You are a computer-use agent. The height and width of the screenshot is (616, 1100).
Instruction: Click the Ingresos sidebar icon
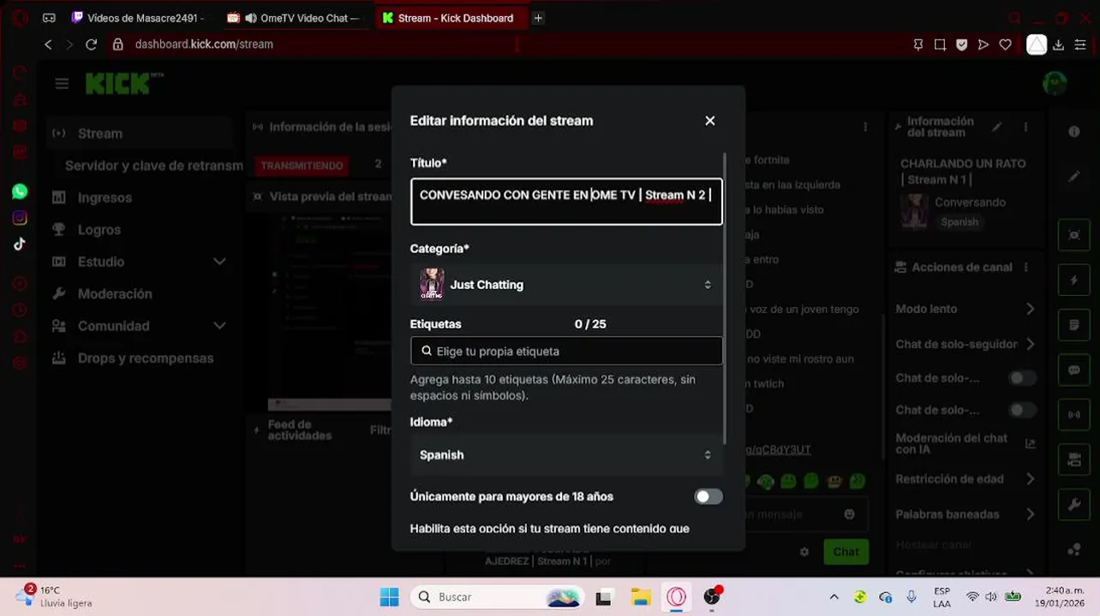59,198
